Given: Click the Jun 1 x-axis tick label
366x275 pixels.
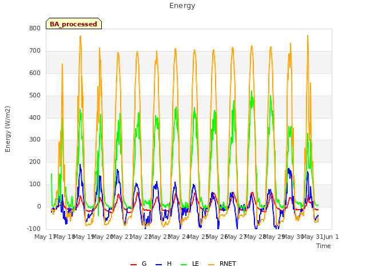Looking at the screenshot, I should [331, 237].
